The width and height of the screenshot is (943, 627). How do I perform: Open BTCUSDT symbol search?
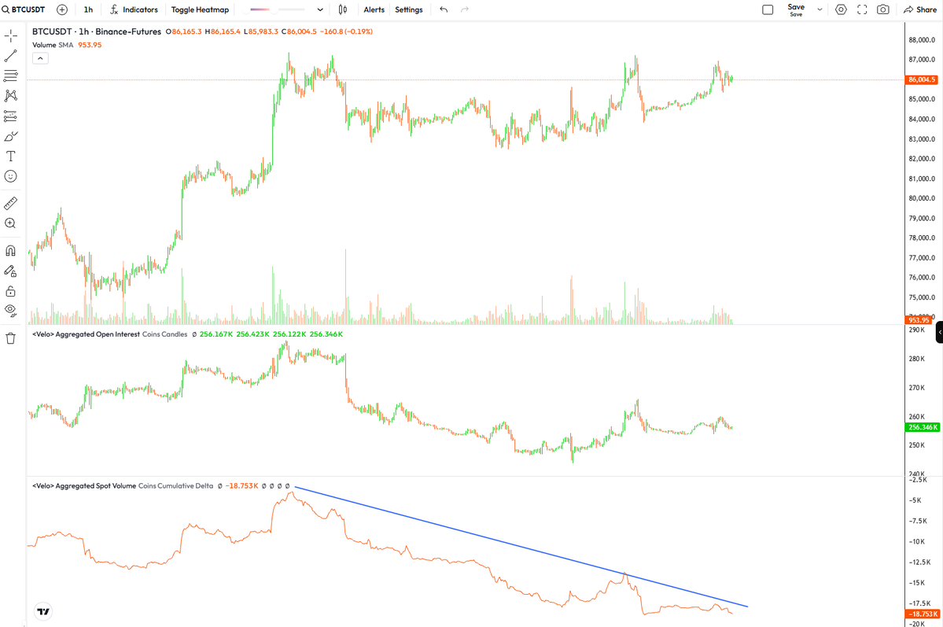tap(24, 9)
